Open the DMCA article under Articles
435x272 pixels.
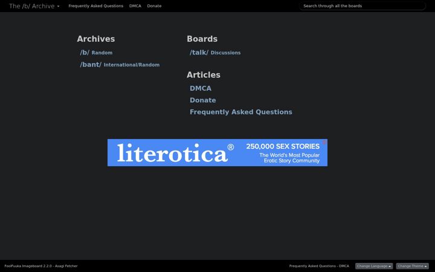point(201,88)
